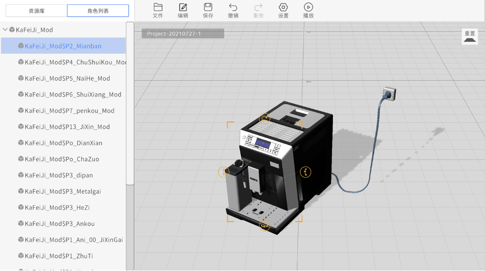The image size is (485, 271).
Task: Select KaFeiJi_Mod$P13_JiXin_Mod item
Action: click(63, 127)
